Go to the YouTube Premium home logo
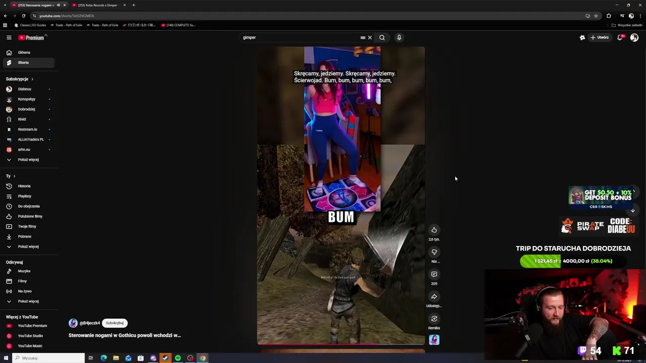Viewport: 646px width, 363px height. pyautogui.click(x=32, y=37)
